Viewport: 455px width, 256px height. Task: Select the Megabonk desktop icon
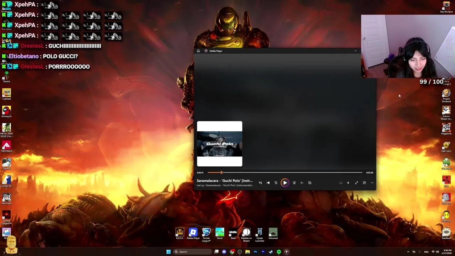(446, 129)
